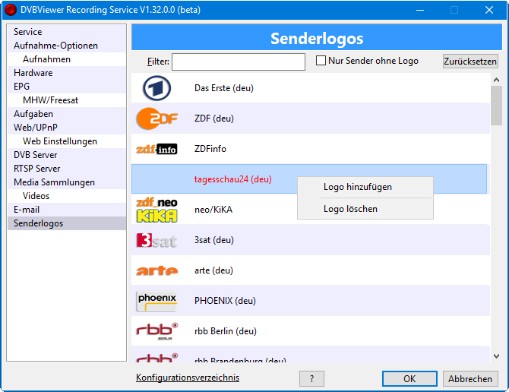This screenshot has height=392, width=509.
Task: Open the Service settings page
Action: (67, 32)
